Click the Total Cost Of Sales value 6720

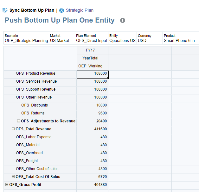point(93,178)
